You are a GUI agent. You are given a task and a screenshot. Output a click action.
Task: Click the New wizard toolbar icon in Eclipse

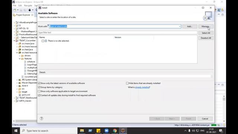coord(15,10)
